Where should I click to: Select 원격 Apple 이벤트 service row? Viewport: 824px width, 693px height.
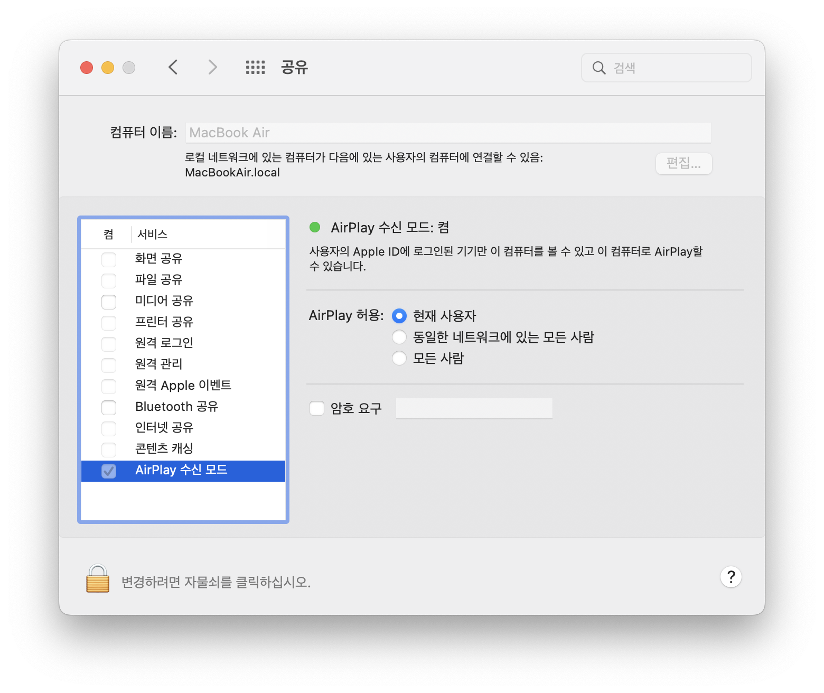coord(183,386)
